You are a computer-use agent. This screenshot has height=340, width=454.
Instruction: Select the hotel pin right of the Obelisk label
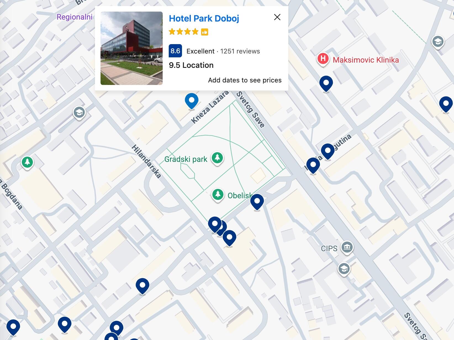pos(257,202)
